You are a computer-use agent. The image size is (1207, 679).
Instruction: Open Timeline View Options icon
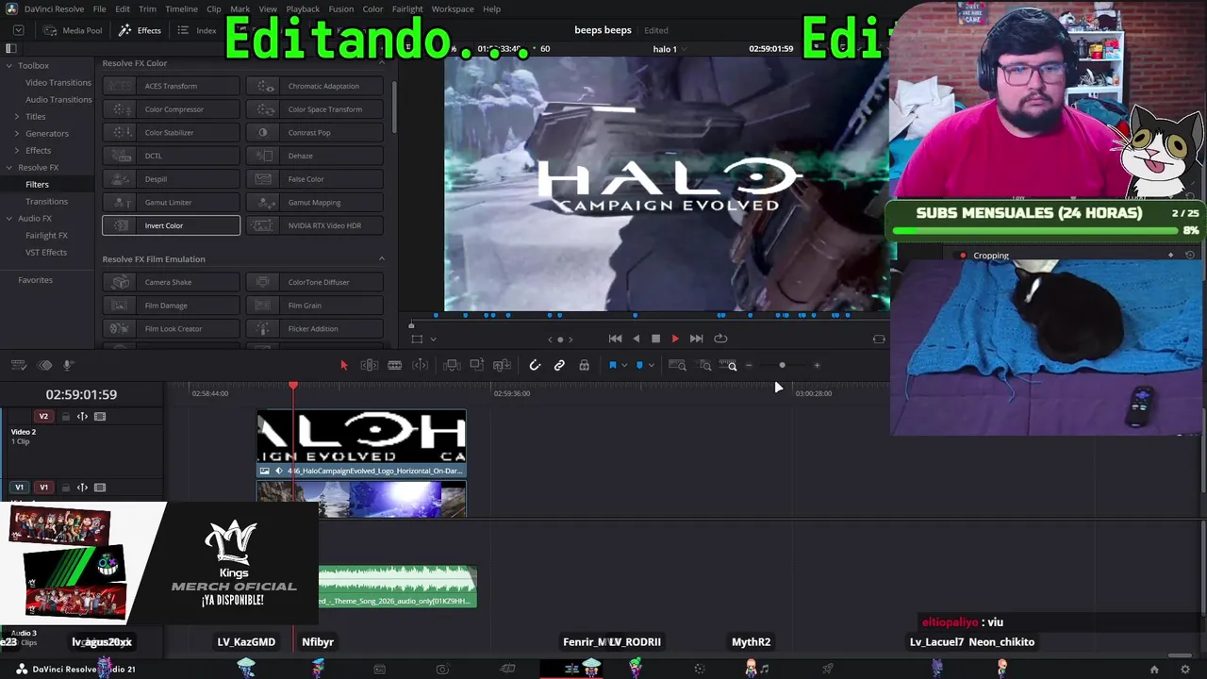pos(20,365)
